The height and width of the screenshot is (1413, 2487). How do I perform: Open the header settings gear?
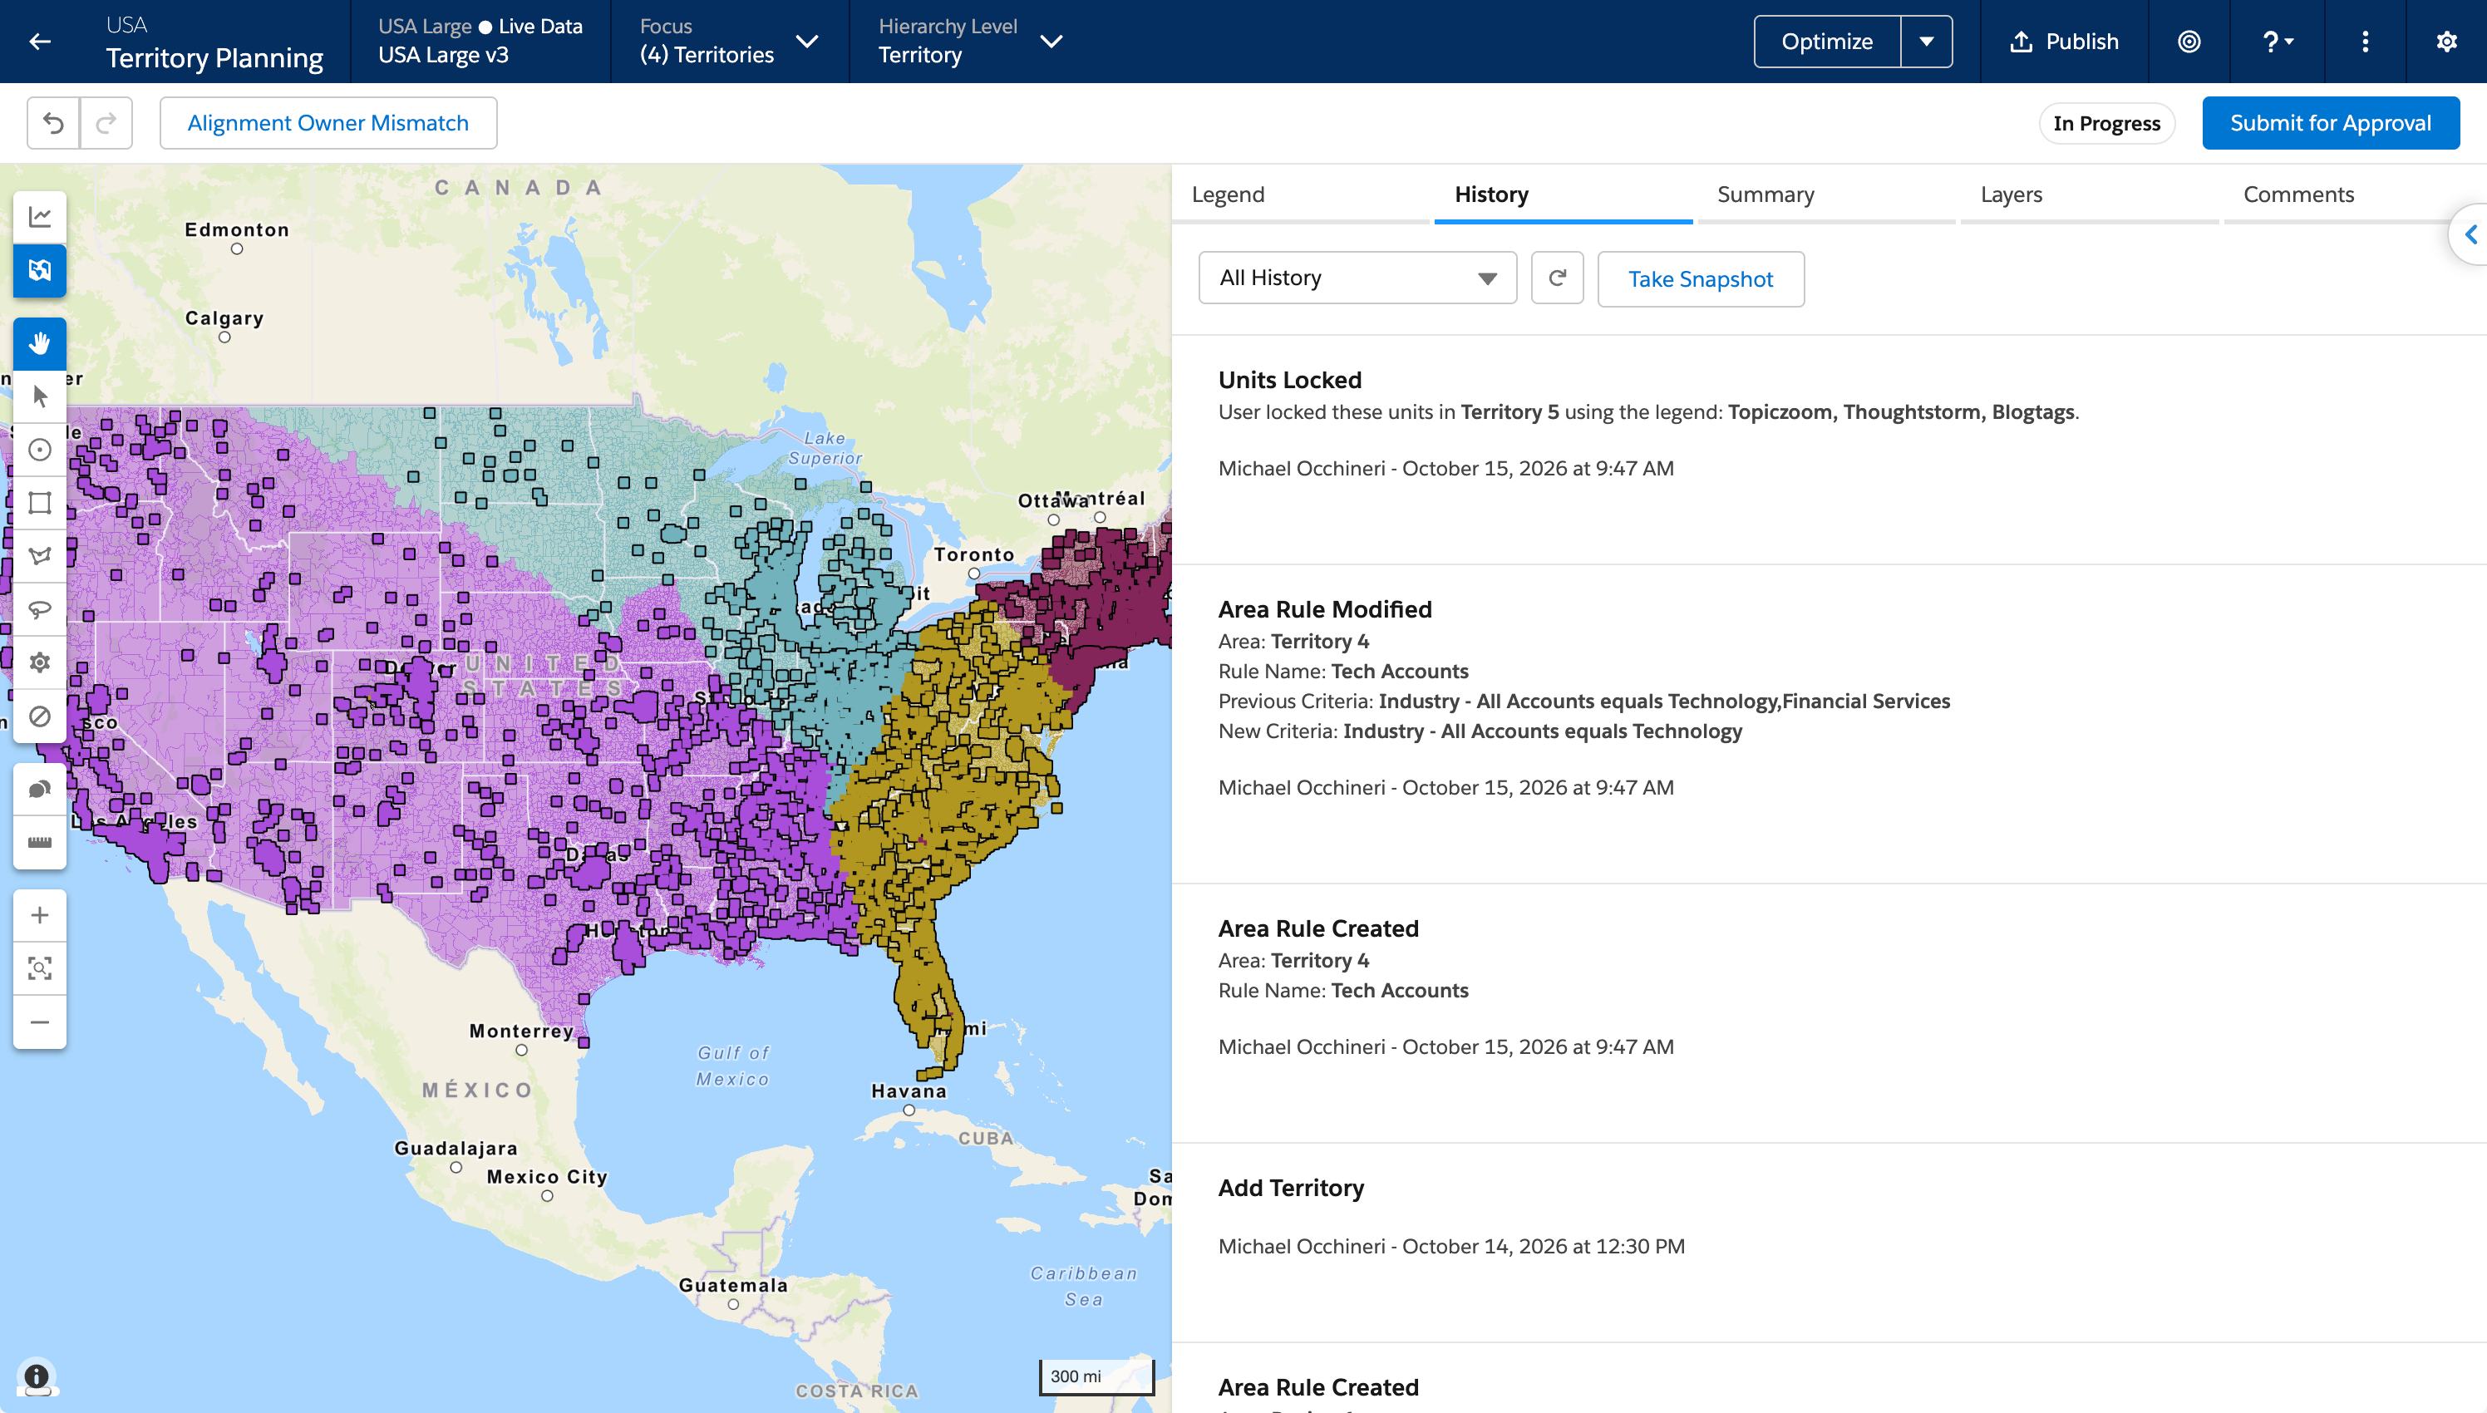pyautogui.click(x=2446, y=42)
